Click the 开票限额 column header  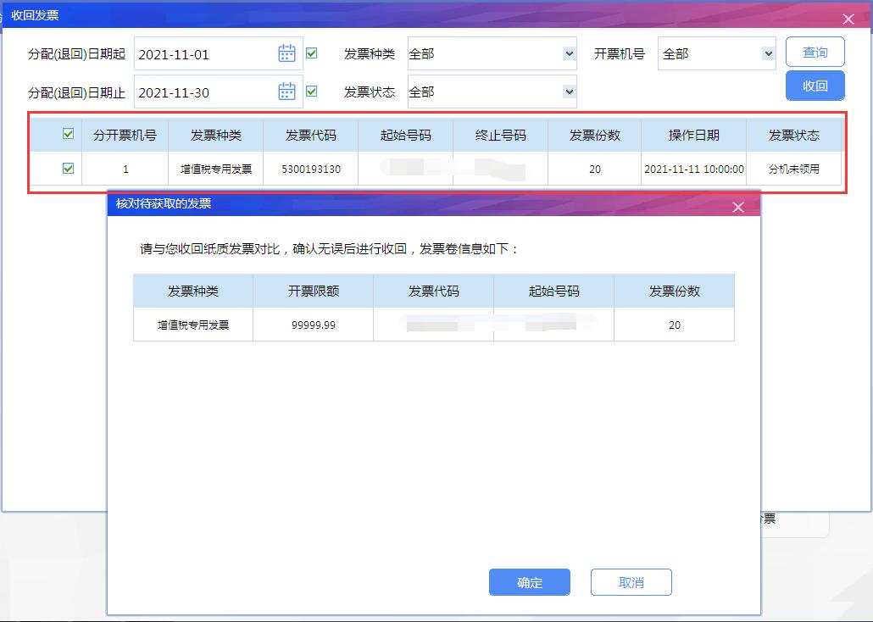(x=313, y=291)
